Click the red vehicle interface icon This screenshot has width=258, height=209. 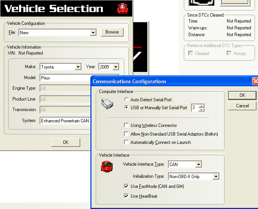107,166
